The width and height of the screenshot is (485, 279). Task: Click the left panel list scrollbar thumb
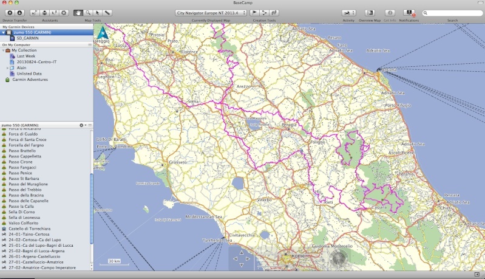tap(91, 208)
